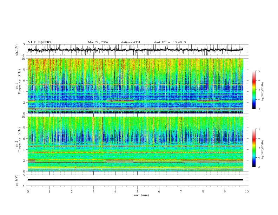Click the lower color bar's log(PSD)(V²/Hz) label
This screenshot has height=215, width=278.
263,150
